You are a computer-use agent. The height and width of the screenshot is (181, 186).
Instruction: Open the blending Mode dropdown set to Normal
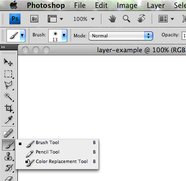tap(121, 36)
